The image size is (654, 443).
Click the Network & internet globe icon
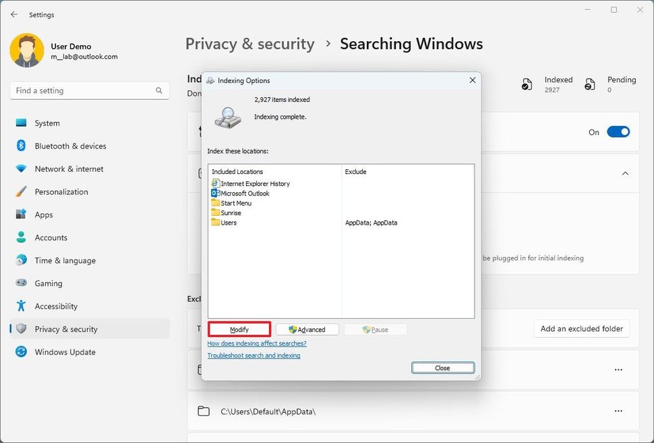coord(22,169)
